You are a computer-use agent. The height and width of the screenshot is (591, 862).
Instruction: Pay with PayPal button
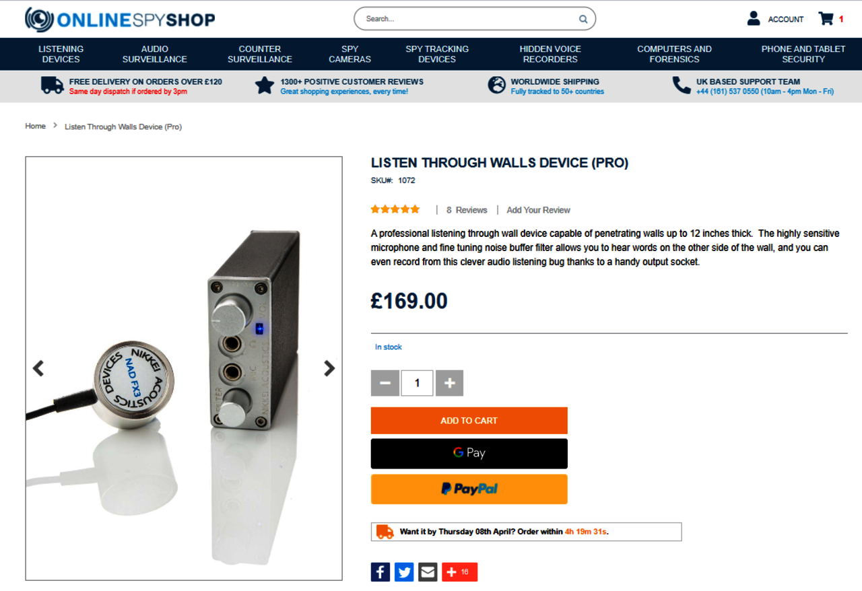point(469,489)
